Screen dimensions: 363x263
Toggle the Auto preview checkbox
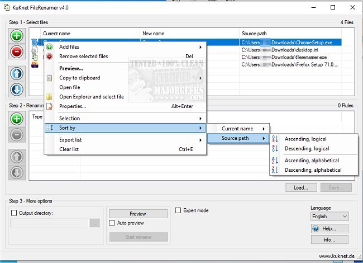tap(112, 223)
